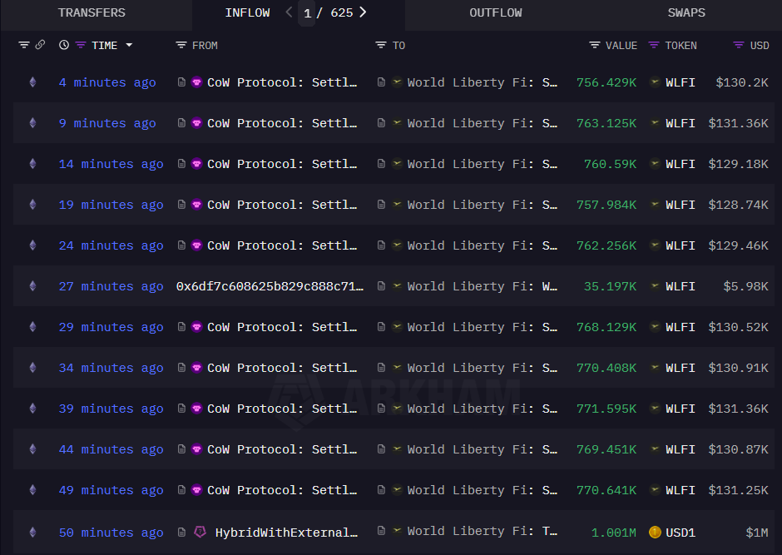Open the TIME sort dropdown arrow
The width and height of the screenshot is (782, 555).
[x=129, y=45]
